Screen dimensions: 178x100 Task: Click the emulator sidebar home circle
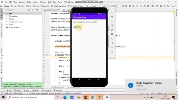point(112,47)
